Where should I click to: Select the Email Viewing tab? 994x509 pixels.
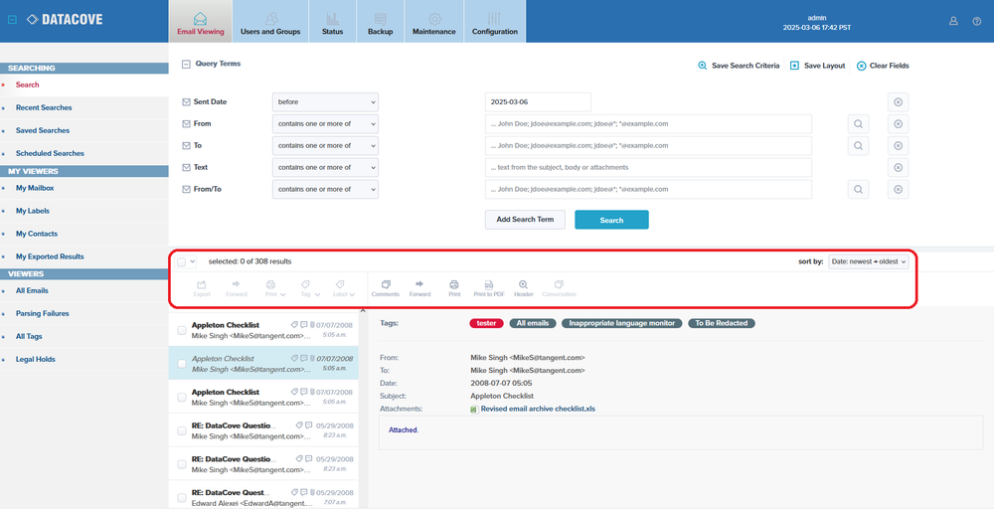201,22
